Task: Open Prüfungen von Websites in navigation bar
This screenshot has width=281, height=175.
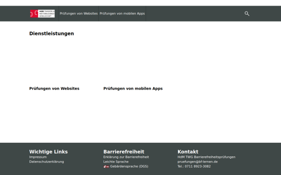Action: coord(79,14)
